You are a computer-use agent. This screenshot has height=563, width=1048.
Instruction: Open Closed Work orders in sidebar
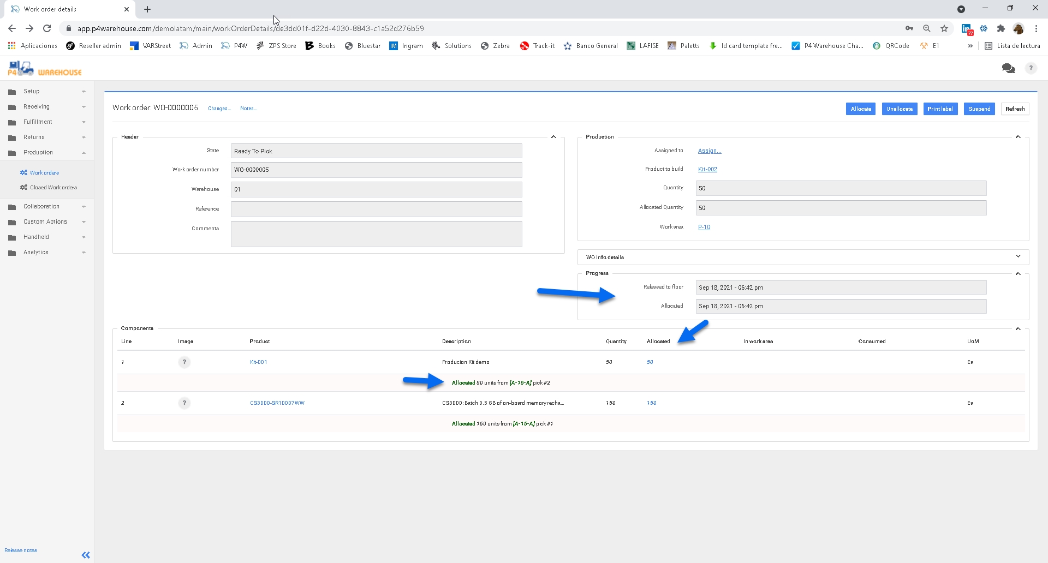[x=53, y=188]
